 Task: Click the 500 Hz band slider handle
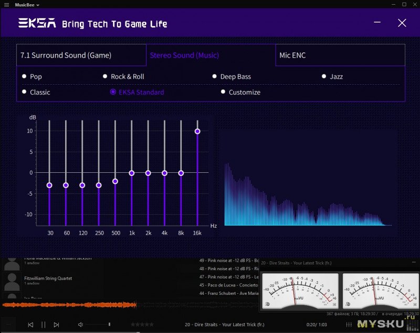115,181
